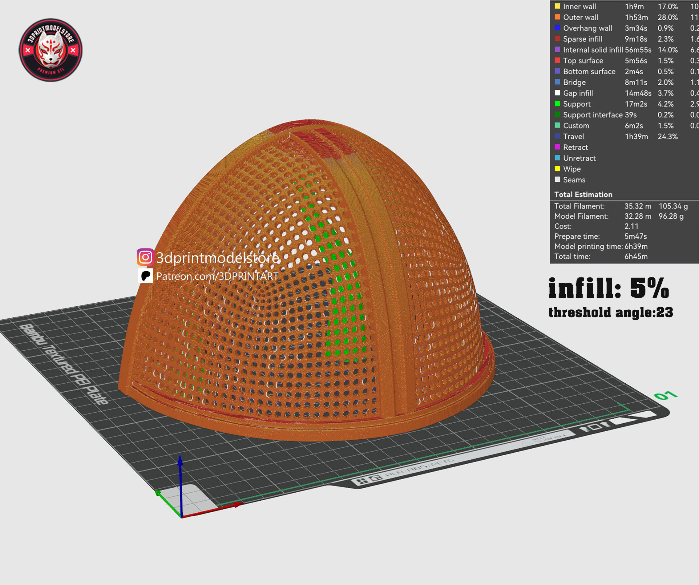Click the Total Estimation header
Viewport: 699px width, 585px height.
[583, 194]
